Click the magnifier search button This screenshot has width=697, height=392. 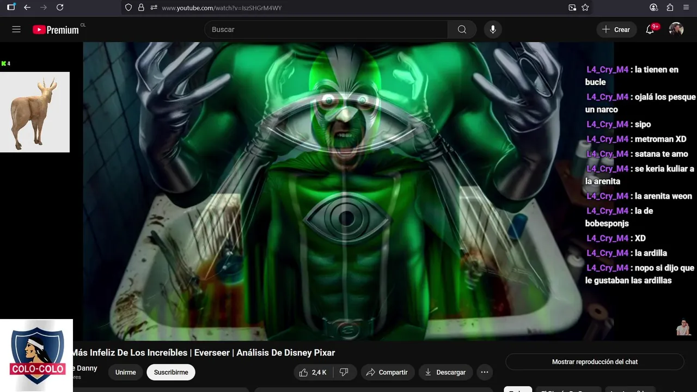click(462, 29)
